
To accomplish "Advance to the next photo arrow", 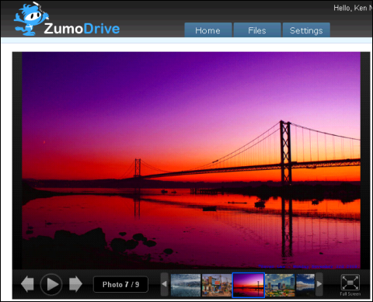I will (75, 284).
